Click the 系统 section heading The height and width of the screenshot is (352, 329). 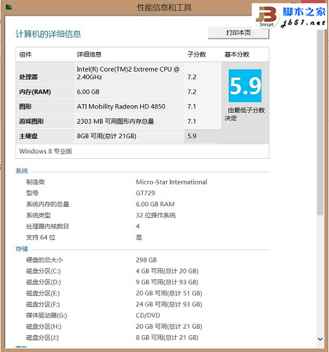[21, 171]
